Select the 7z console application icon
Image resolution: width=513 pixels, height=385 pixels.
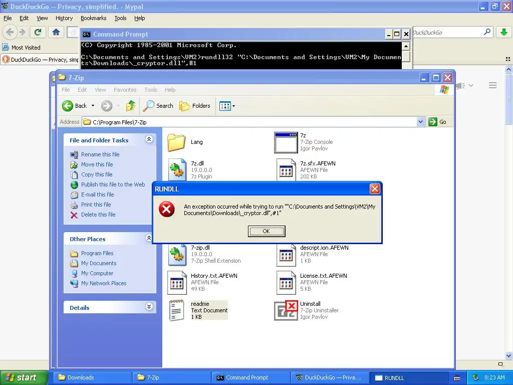(286, 142)
